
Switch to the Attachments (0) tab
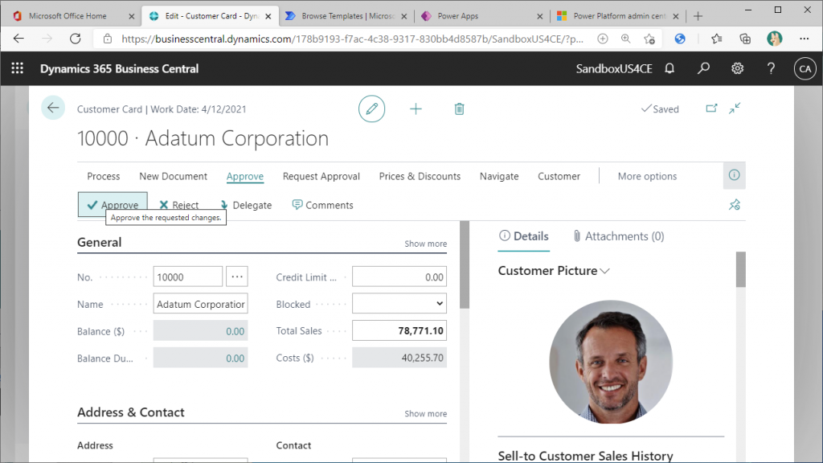(x=619, y=236)
